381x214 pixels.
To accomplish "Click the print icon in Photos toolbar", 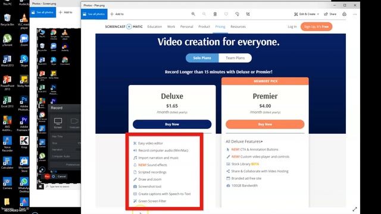I will [x=344, y=14].
